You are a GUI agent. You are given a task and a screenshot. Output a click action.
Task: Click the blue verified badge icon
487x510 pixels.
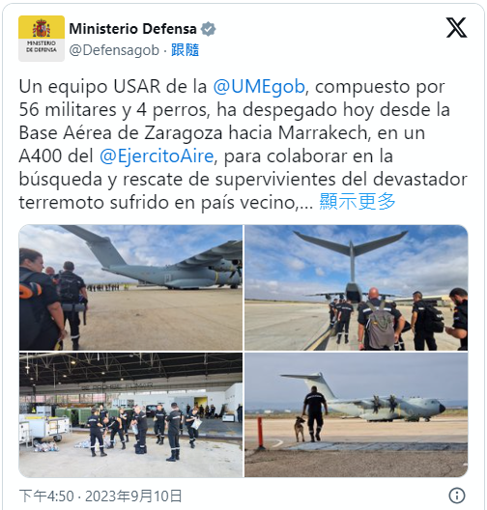click(x=208, y=29)
